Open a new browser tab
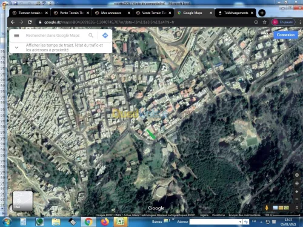 (262, 13)
